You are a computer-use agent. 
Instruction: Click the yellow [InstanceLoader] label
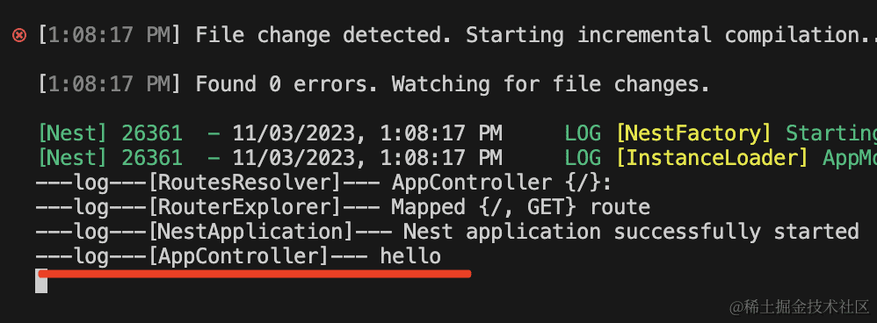[x=712, y=158]
